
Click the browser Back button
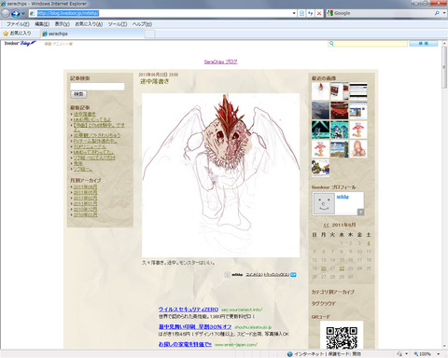(x=6, y=13)
